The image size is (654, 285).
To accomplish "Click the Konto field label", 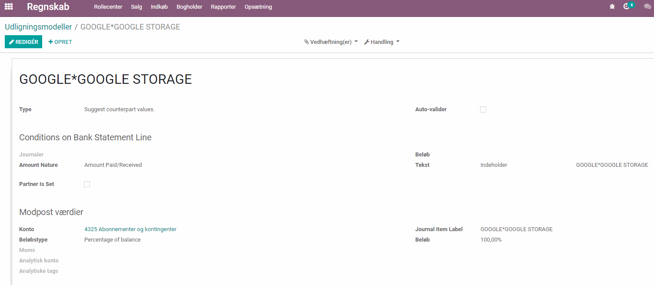I will tap(27, 229).
